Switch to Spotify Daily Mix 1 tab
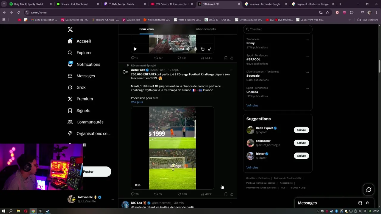 [x=30, y=4]
